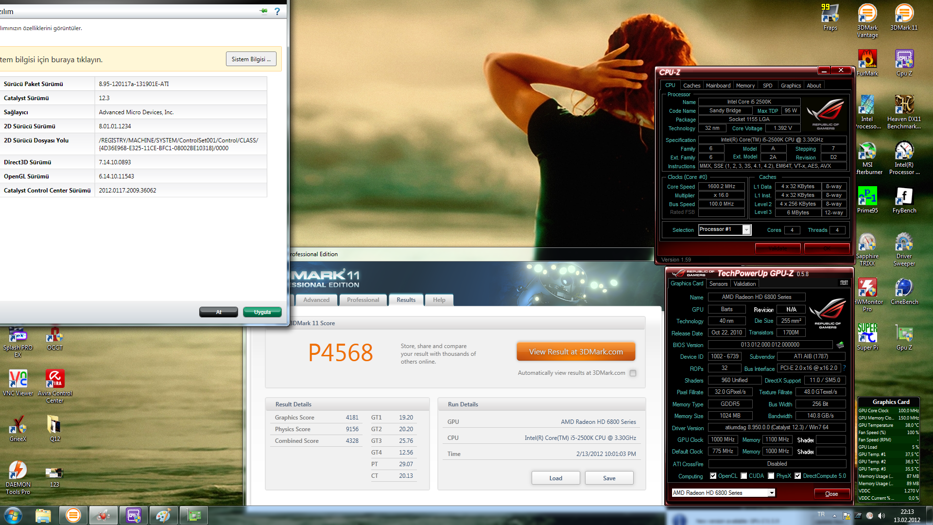
Task: Open Avira Control Center shortcut
Action: point(54,386)
